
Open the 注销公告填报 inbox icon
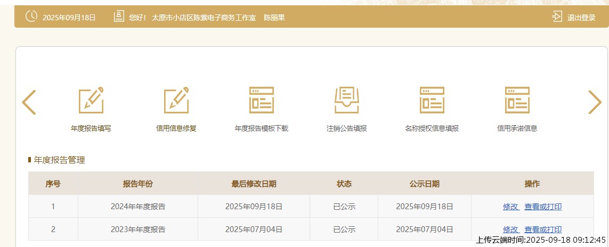pos(347,100)
